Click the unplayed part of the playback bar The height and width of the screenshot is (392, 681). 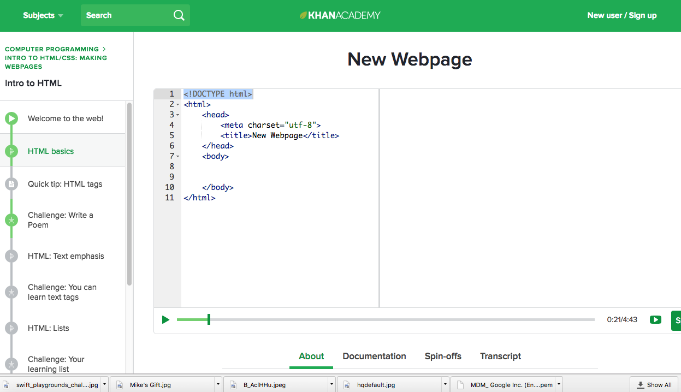coord(402,319)
